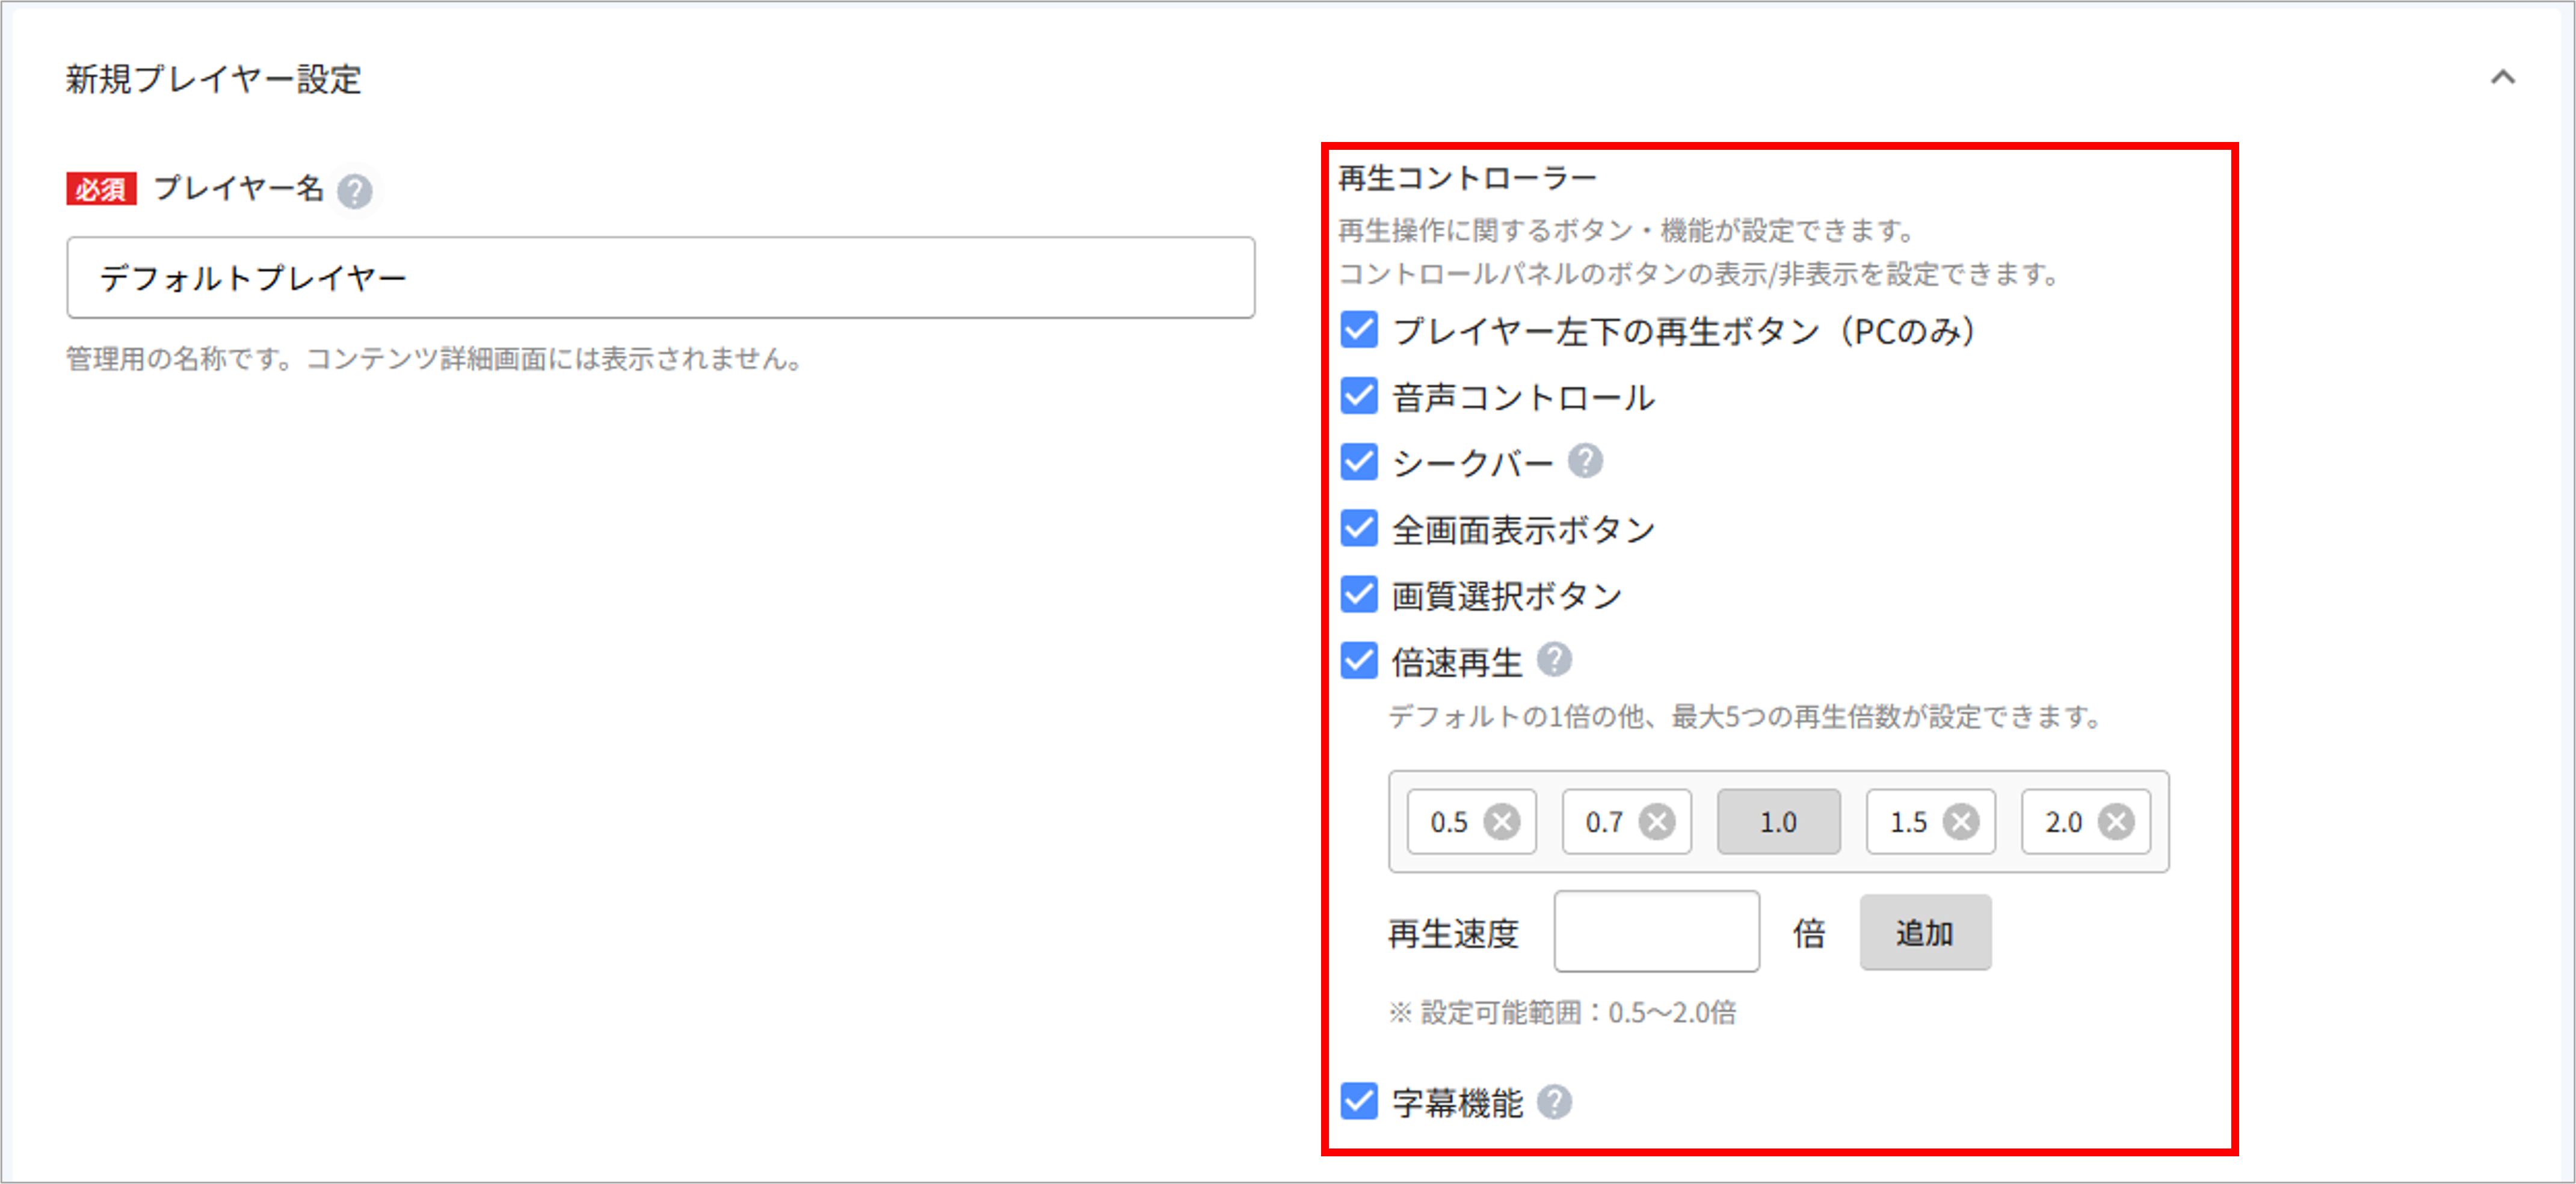The image size is (2576, 1184).
Task: Toggle 全画面表示ボタン checkbox
Action: [1359, 528]
